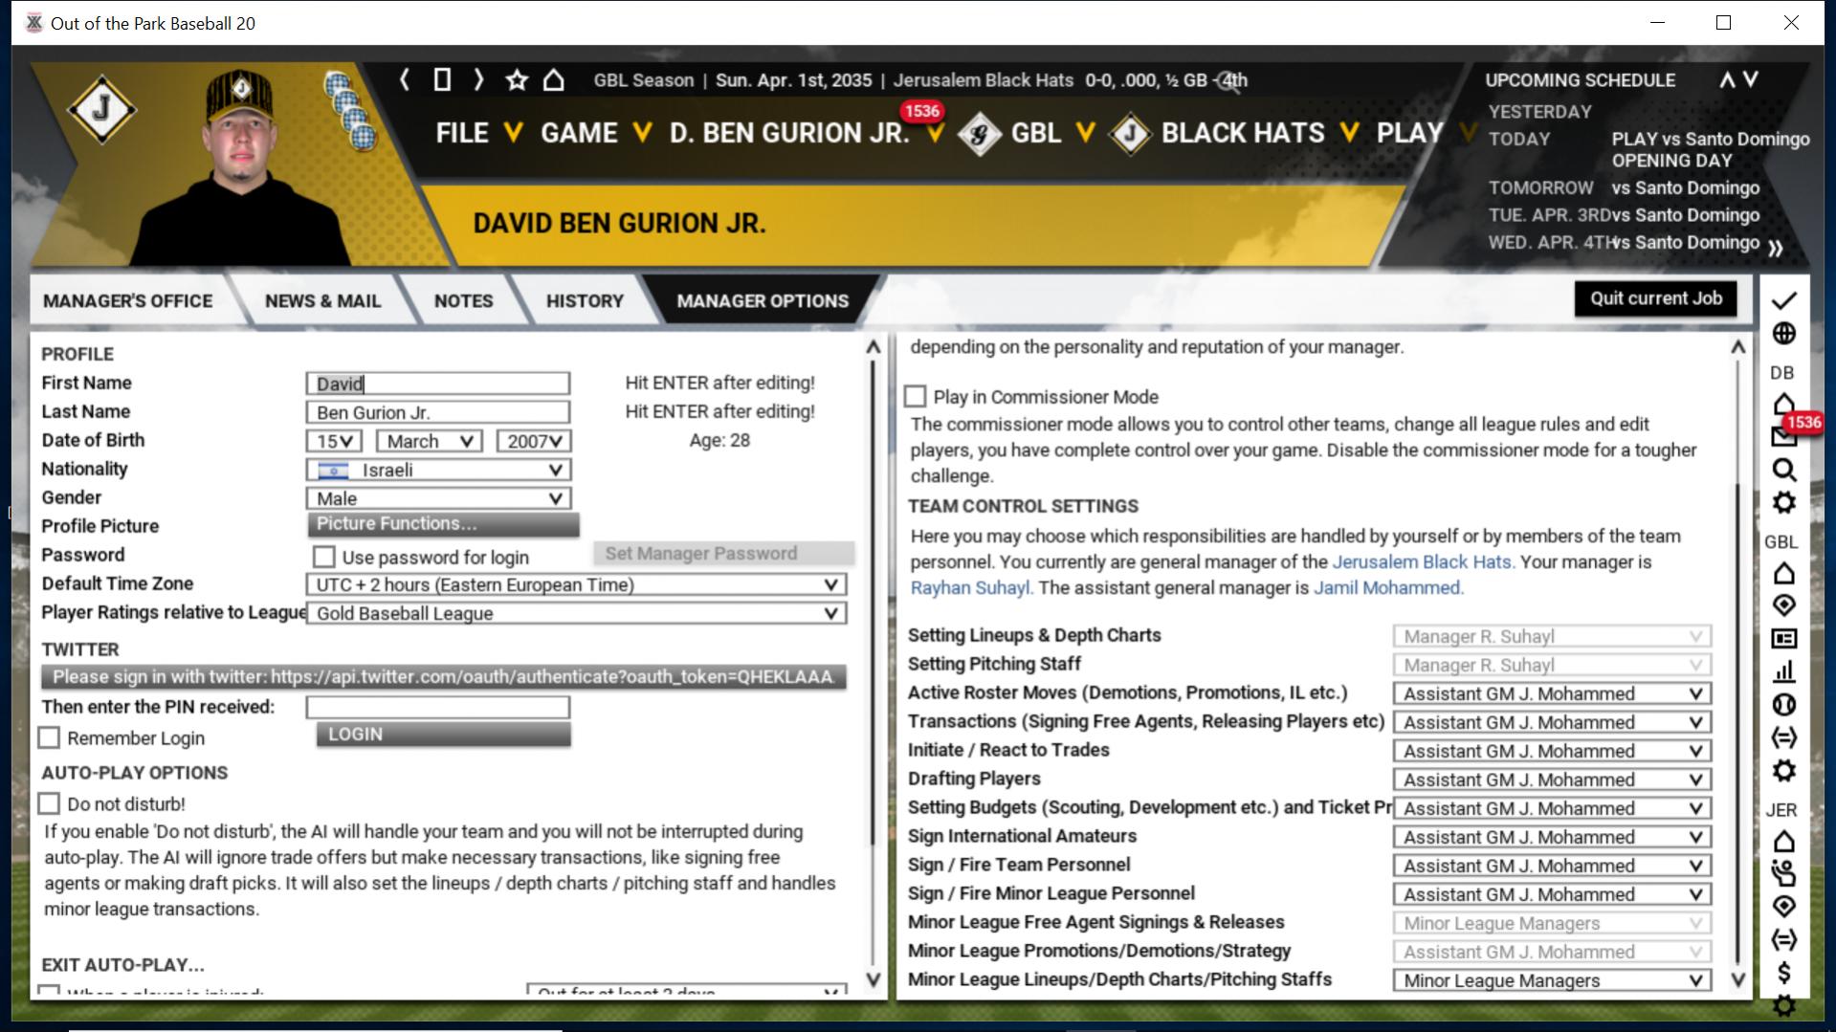Open the GBL statistics bar chart icon

(1783, 671)
